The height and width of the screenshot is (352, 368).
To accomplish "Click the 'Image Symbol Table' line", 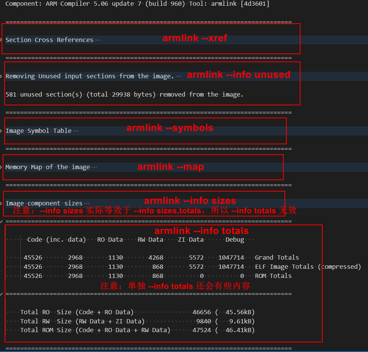I will (39, 131).
